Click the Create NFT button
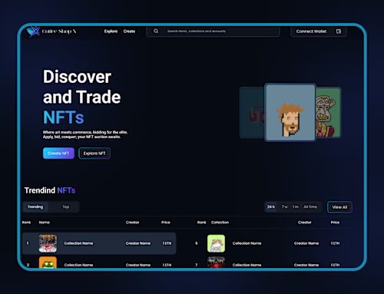This screenshot has height=294, width=384. click(58, 154)
